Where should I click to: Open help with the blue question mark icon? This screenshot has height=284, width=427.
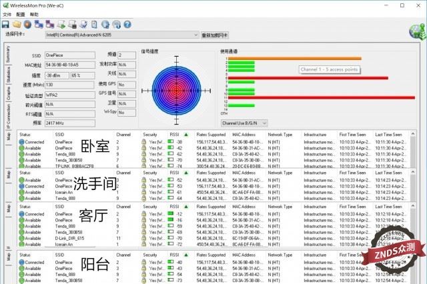coord(127,25)
